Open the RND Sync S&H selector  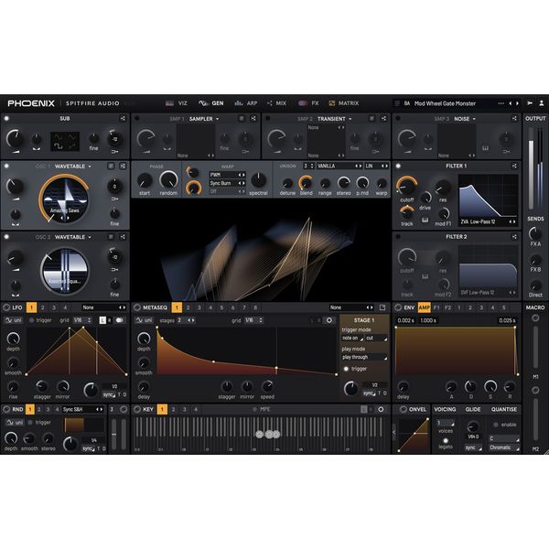click(x=82, y=409)
